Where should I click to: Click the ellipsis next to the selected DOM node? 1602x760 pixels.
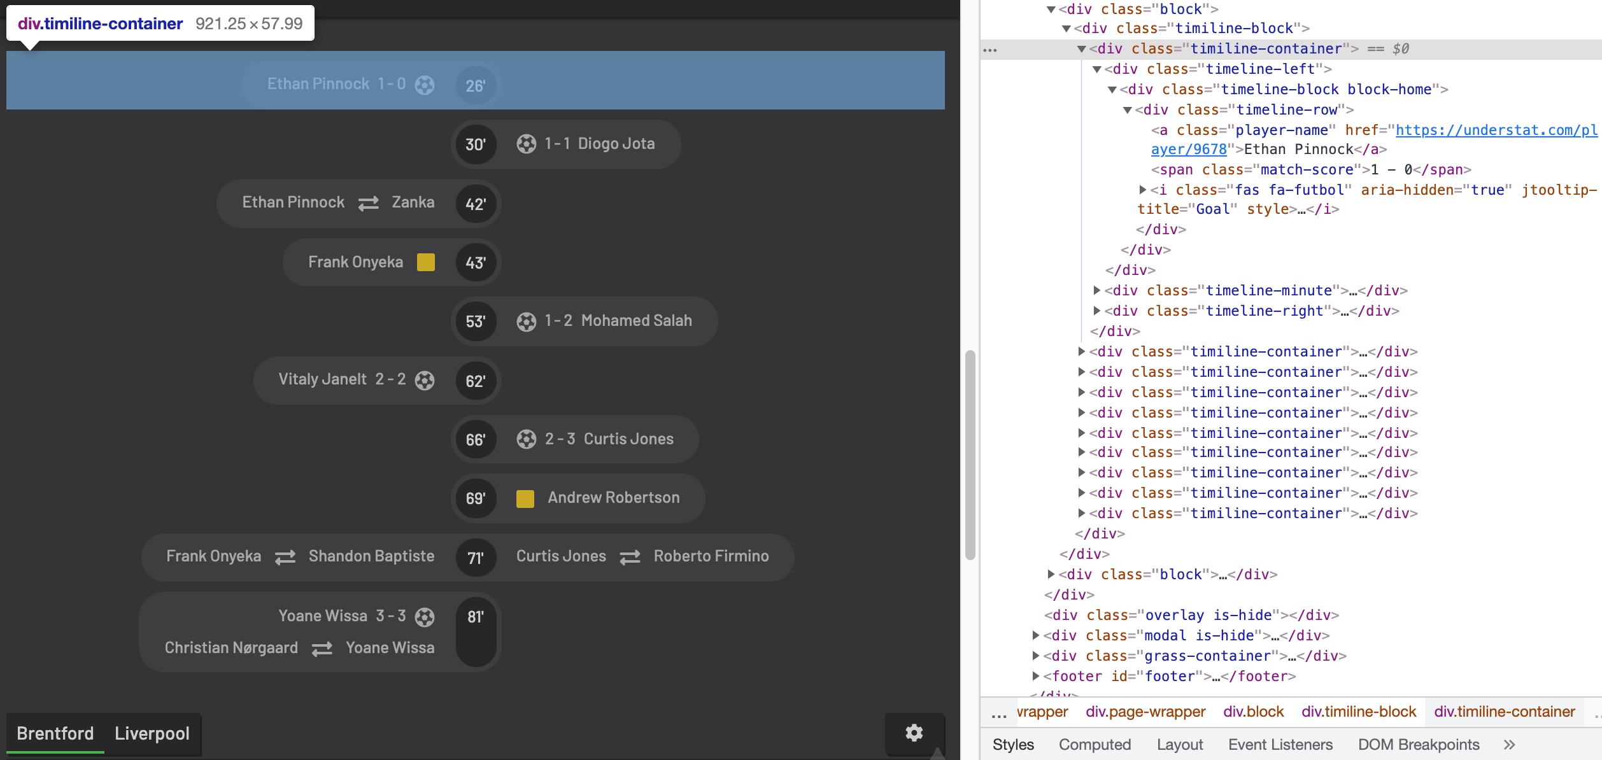[990, 50]
